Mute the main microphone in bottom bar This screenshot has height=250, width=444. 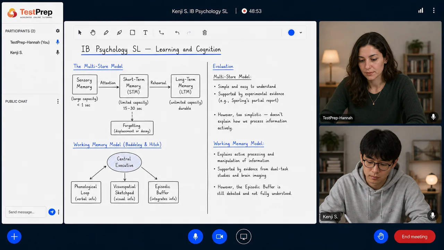click(195, 236)
